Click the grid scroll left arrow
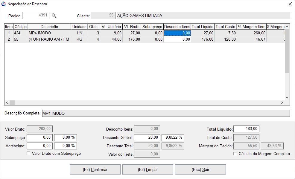Screen dimensions: 295x179 [7, 102]
